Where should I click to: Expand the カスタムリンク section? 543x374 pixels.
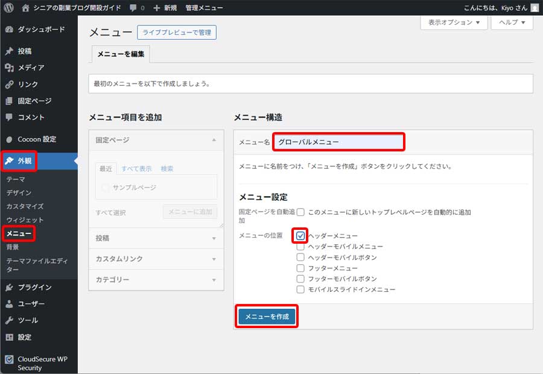pos(155,259)
